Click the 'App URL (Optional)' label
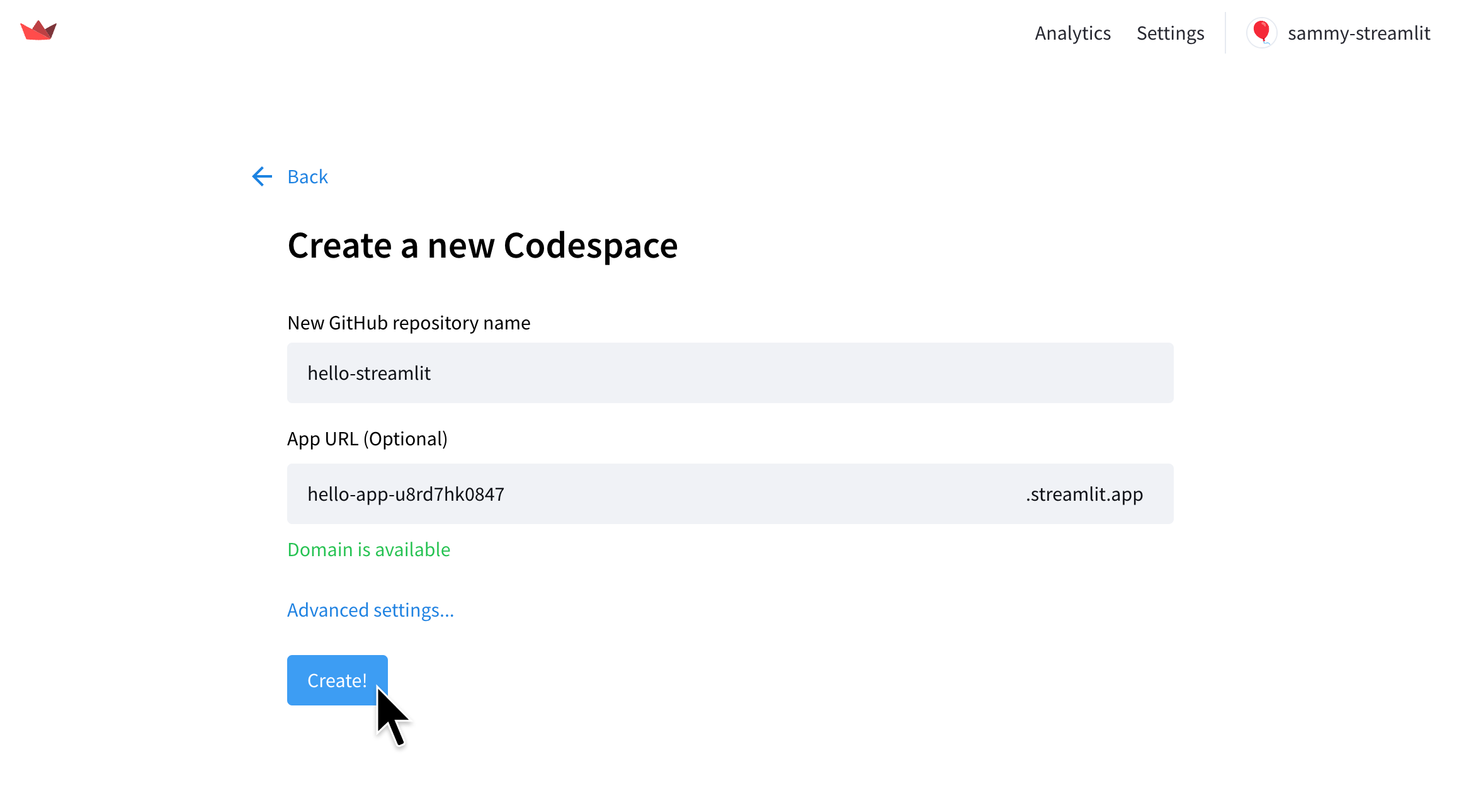Screen dimensions: 1471x810 [x=367, y=438]
